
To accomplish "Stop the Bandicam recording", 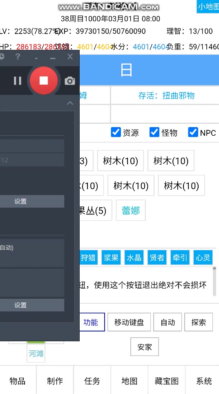I will click(44, 81).
